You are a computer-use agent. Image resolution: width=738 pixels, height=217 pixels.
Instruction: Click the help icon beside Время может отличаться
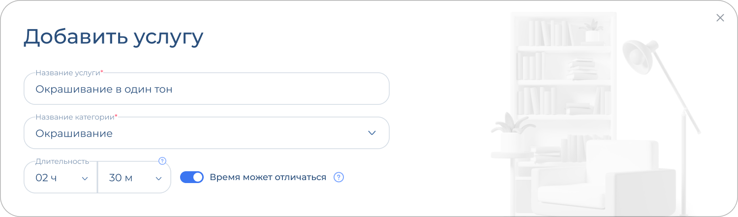tap(338, 177)
